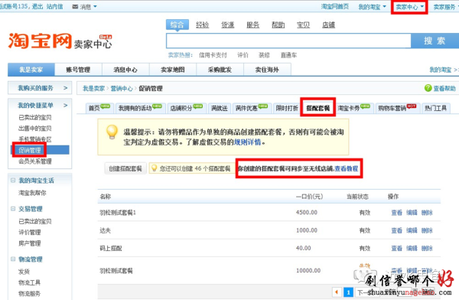The width and height of the screenshot is (459, 300).
Task: Click 编辑 for 羽松测试套餐1
Action: (412, 213)
